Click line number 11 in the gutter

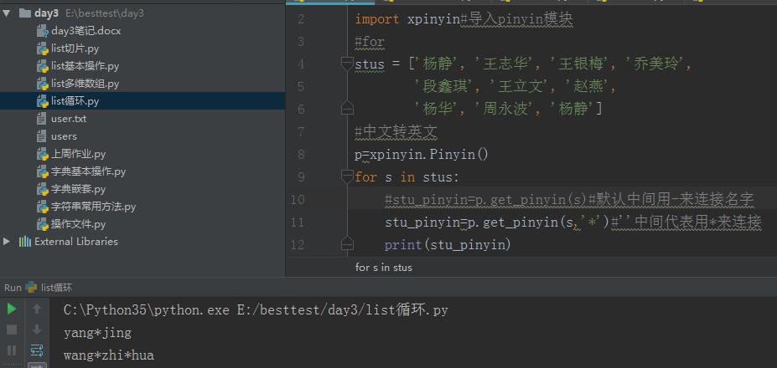tap(298, 222)
